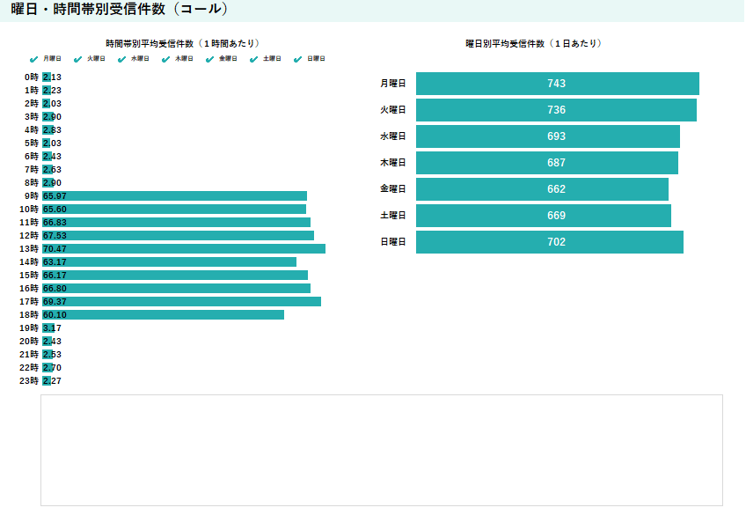Uncheck the 土曜日 filter
The image size is (746, 515).
coord(254,59)
